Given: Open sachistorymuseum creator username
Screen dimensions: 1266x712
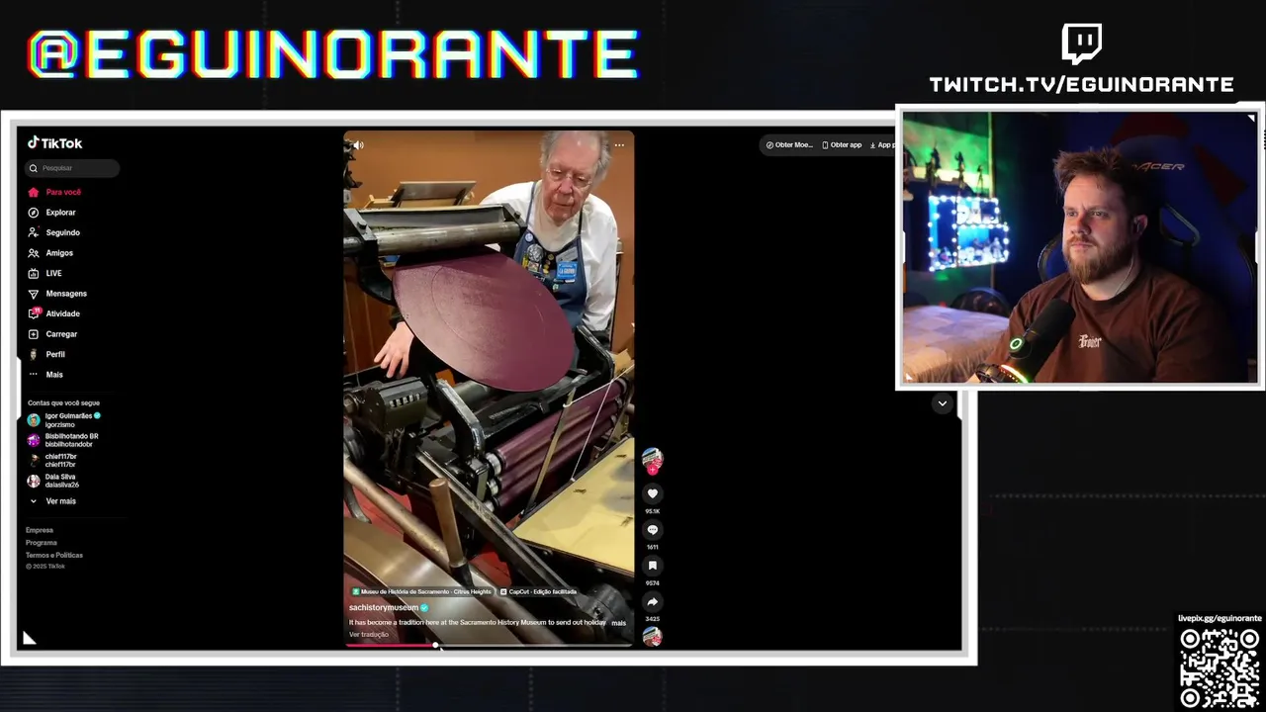Looking at the screenshot, I should coord(384,607).
